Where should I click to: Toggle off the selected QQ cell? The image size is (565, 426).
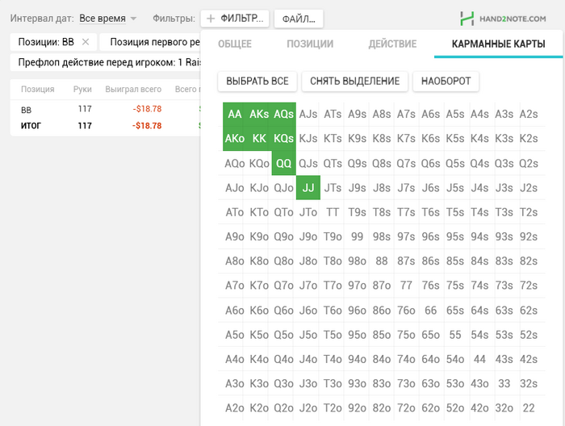283,163
